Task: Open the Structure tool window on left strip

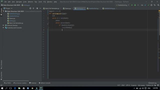Action: click(x=1, y=64)
